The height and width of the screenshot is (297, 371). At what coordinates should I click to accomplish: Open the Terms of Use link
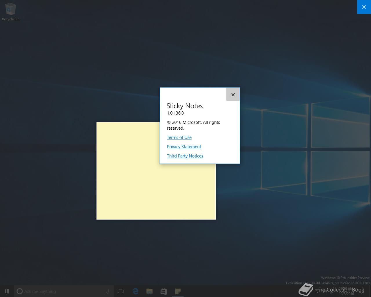[x=179, y=137]
